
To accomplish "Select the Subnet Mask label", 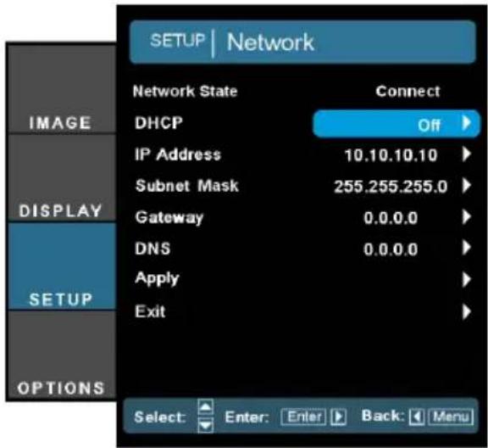I will [187, 186].
